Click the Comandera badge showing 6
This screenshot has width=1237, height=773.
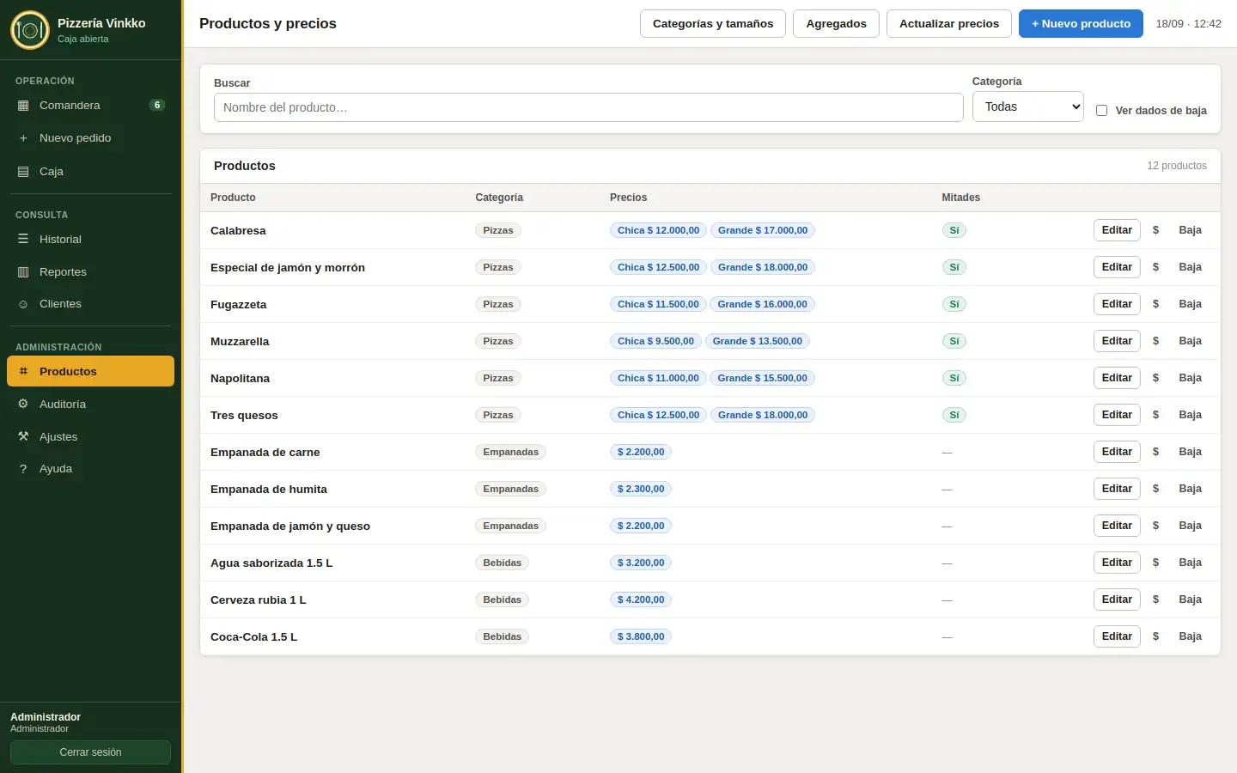pyautogui.click(x=157, y=105)
